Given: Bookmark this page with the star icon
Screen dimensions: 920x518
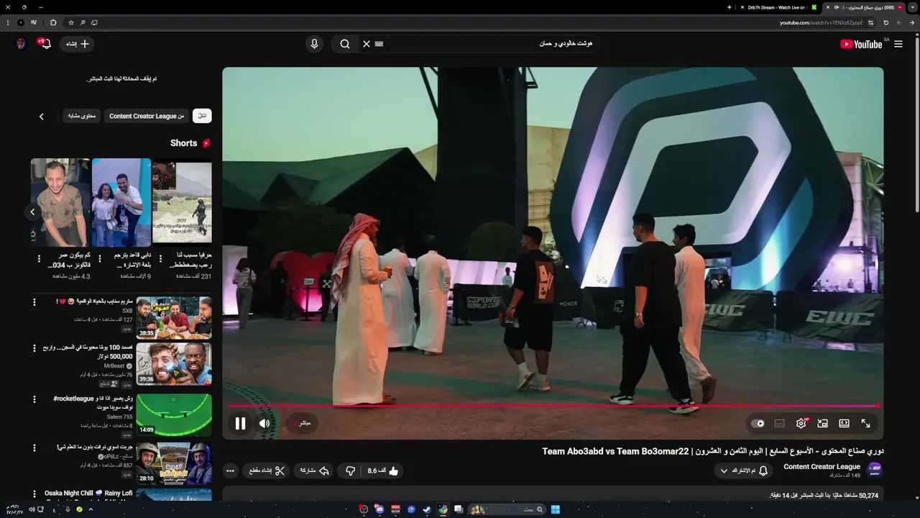Looking at the screenshot, I should [x=70, y=22].
